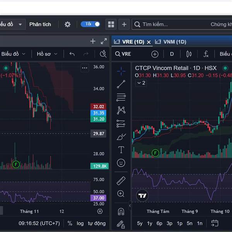Toggle percent scale on price axis
The width and height of the screenshot is (232, 232).
coord(70,223)
